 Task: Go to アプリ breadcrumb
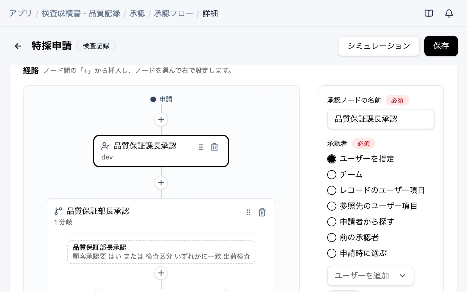pyautogui.click(x=20, y=13)
